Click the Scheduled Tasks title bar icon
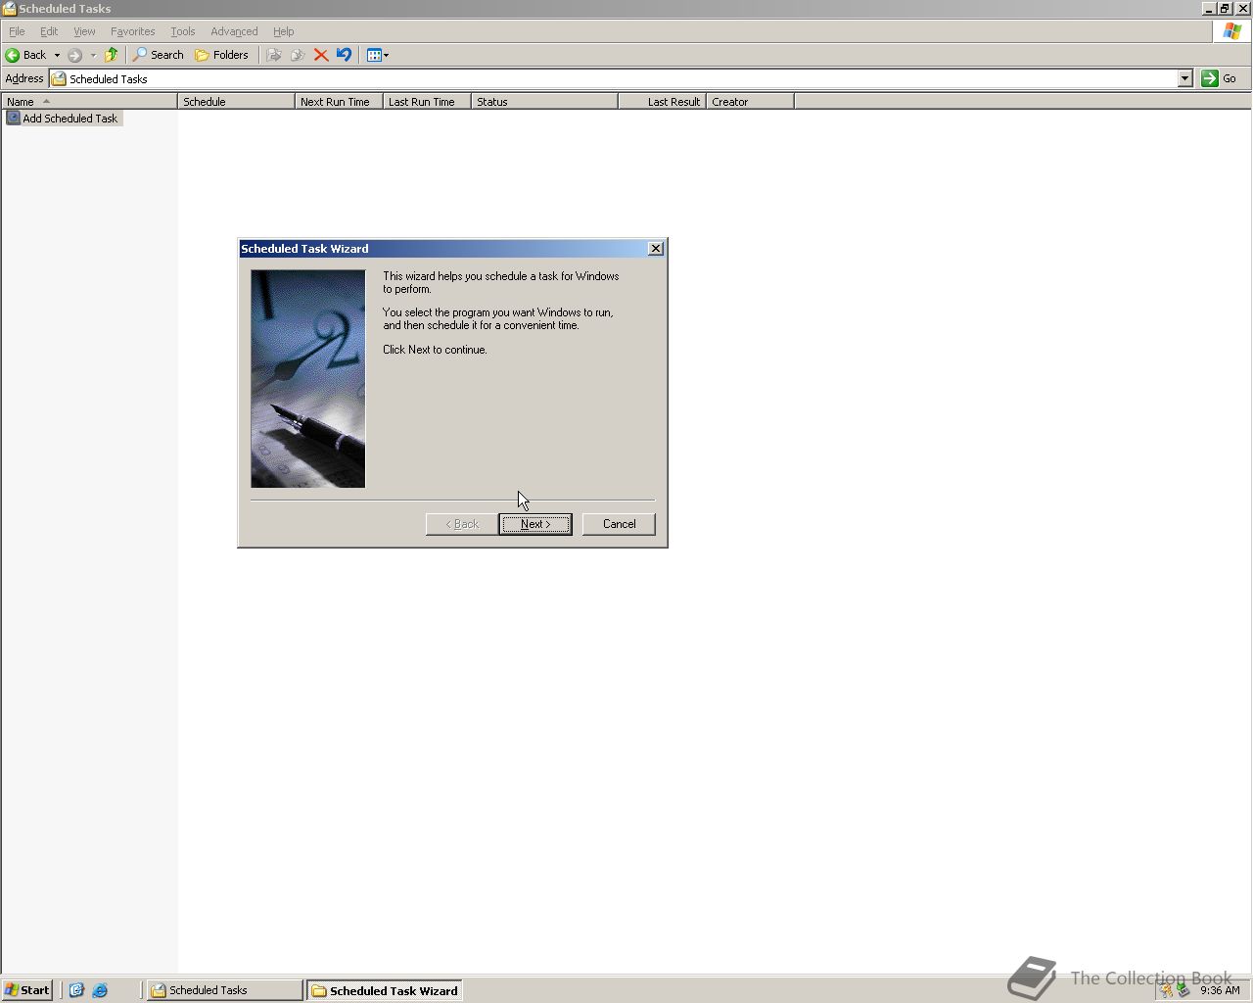The image size is (1253, 1003). [x=9, y=8]
